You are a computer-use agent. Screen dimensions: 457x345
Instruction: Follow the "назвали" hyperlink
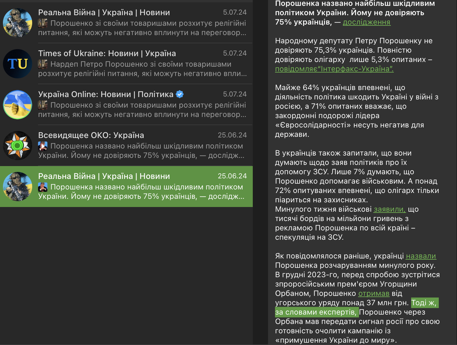coord(421,256)
